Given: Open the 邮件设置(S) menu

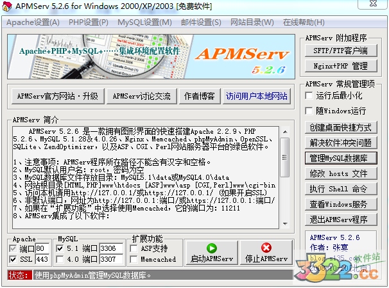Looking at the screenshot, I should coord(201,22).
